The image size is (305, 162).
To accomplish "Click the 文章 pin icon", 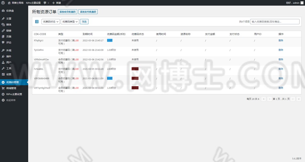I will click(3, 19).
